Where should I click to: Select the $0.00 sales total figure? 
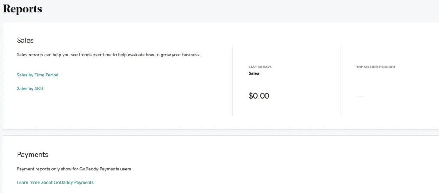(259, 96)
